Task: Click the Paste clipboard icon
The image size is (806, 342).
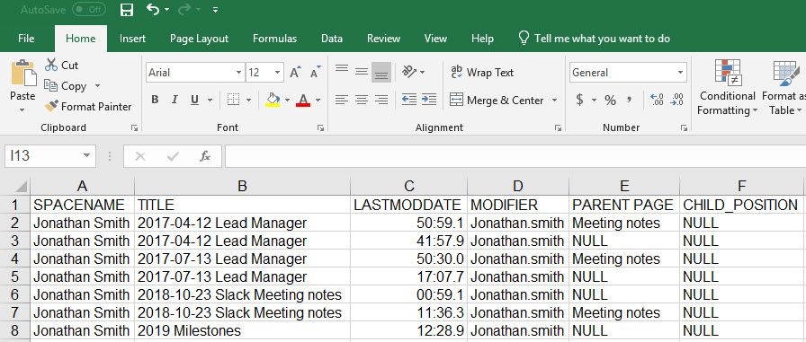Action: (x=23, y=74)
